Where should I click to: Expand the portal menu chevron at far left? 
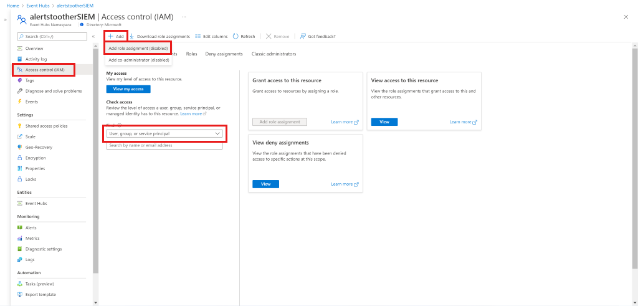pos(5,19)
